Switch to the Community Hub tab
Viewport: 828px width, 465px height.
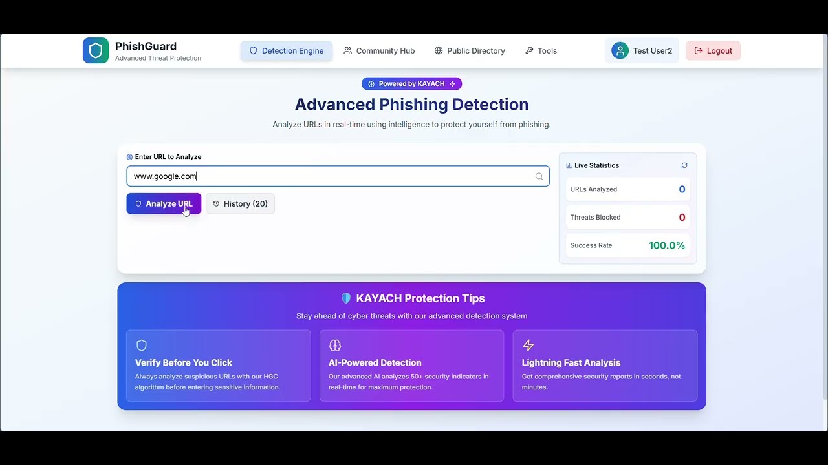click(379, 50)
